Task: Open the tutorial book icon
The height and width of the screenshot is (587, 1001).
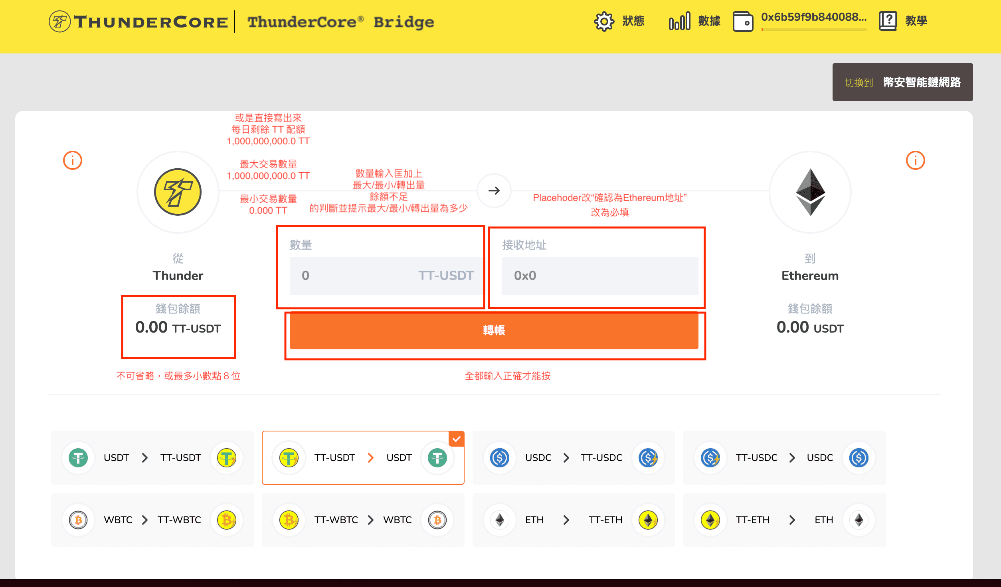Action: click(888, 21)
